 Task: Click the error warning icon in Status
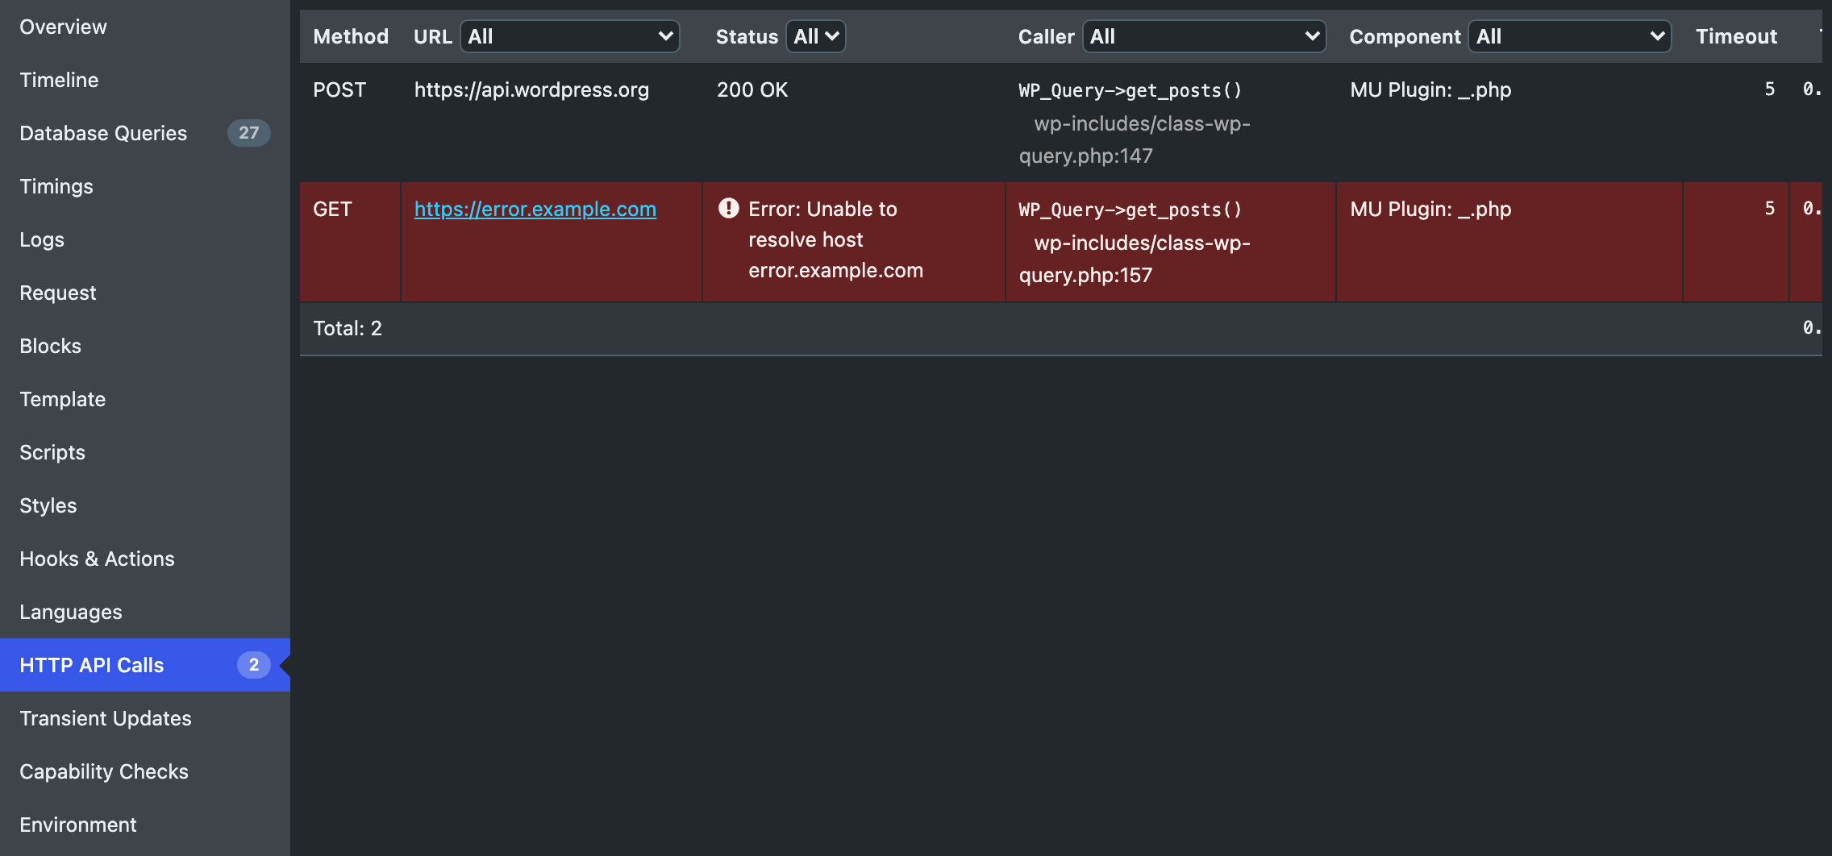tap(728, 209)
